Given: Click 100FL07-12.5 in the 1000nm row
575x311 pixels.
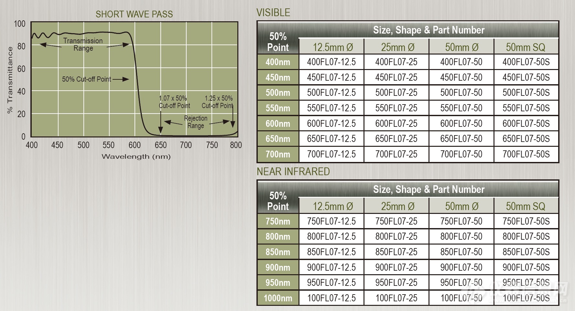Looking at the screenshot, I should pyautogui.click(x=331, y=298).
